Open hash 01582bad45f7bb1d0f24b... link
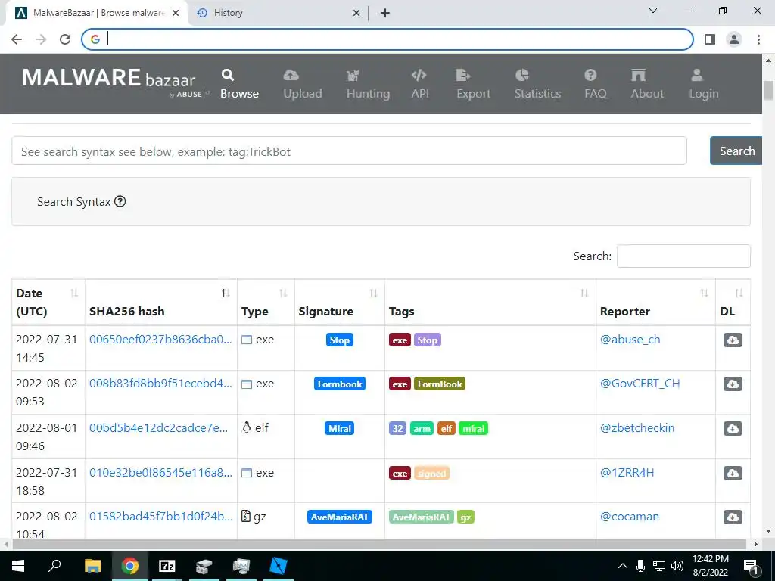The image size is (775, 581). point(161,516)
